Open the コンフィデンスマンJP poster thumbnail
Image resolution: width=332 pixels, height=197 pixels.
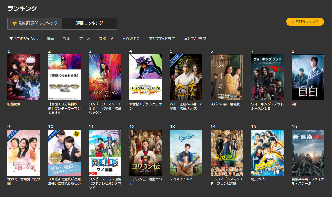(x=227, y=152)
